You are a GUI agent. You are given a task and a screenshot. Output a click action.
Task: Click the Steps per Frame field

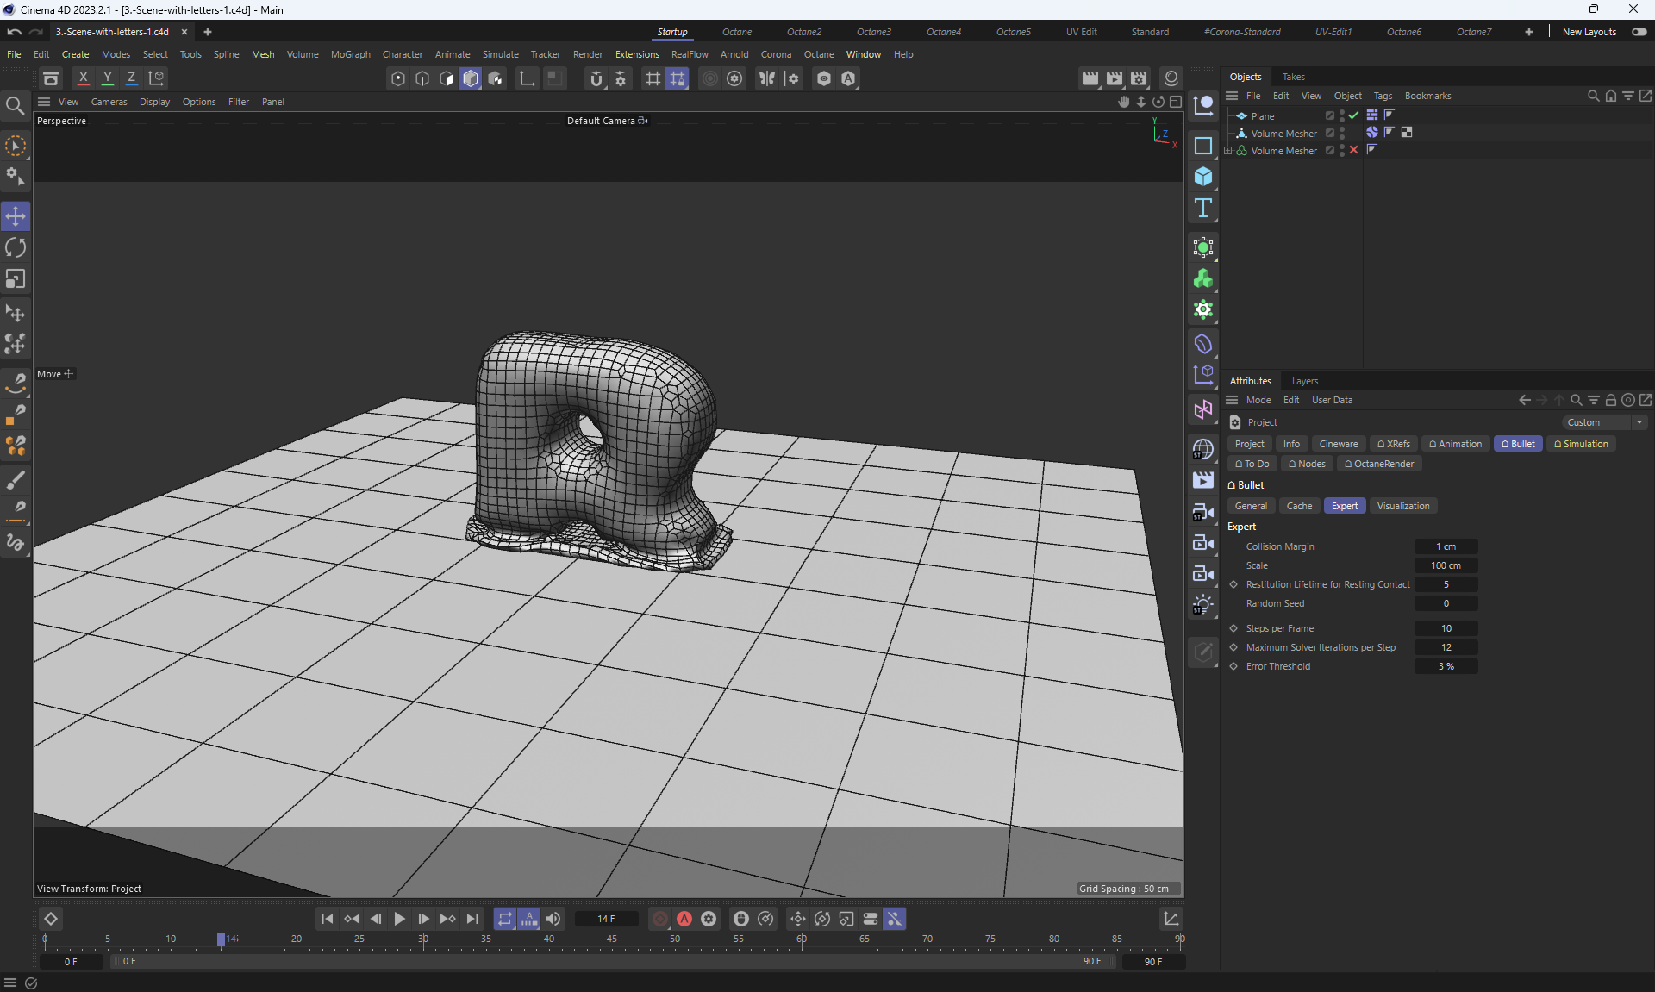click(x=1446, y=628)
